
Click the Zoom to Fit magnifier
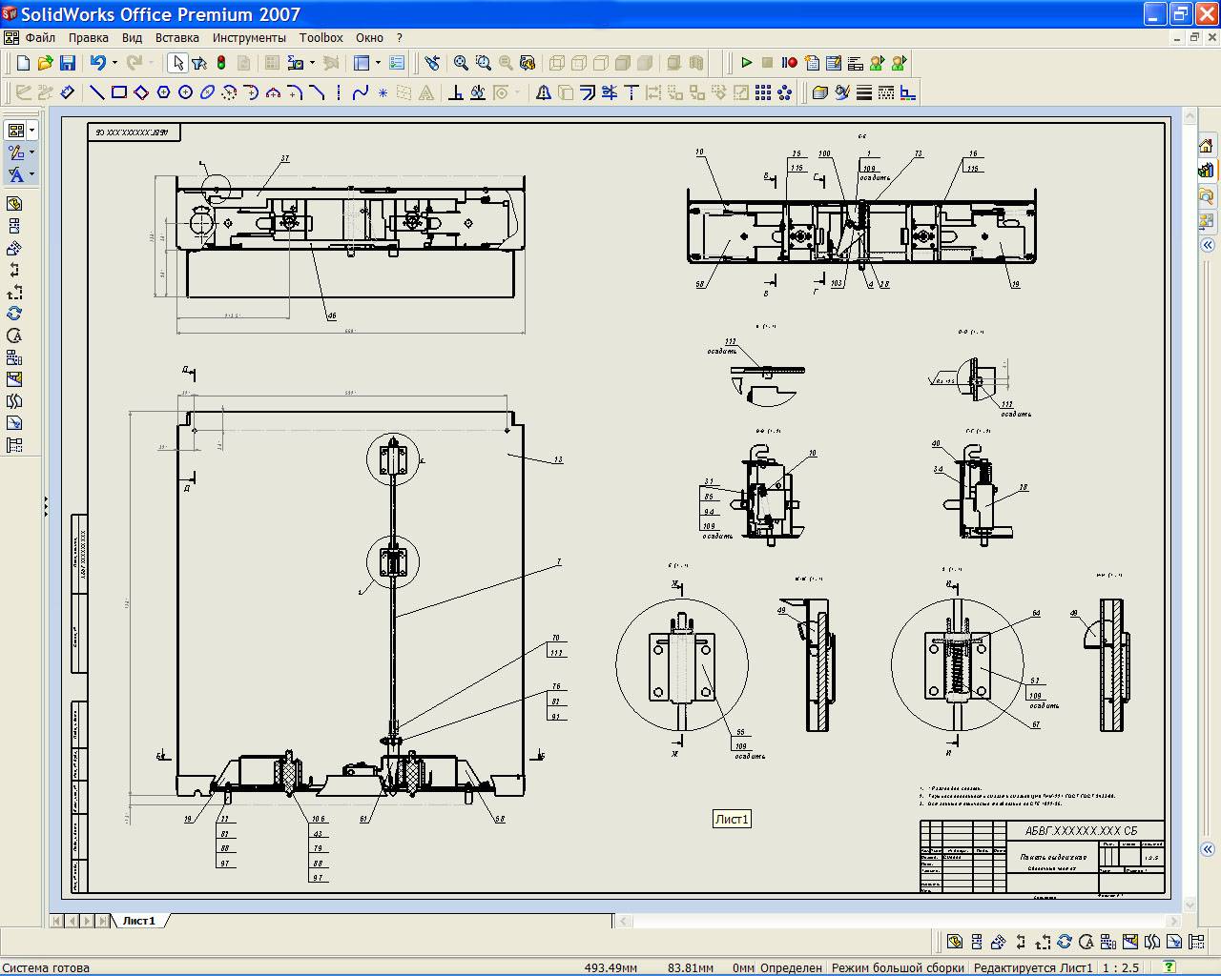click(x=461, y=63)
